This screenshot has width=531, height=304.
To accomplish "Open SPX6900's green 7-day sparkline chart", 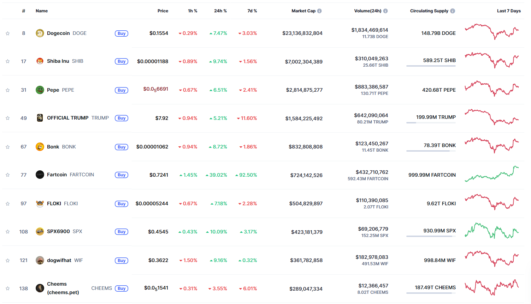I will point(492,231).
